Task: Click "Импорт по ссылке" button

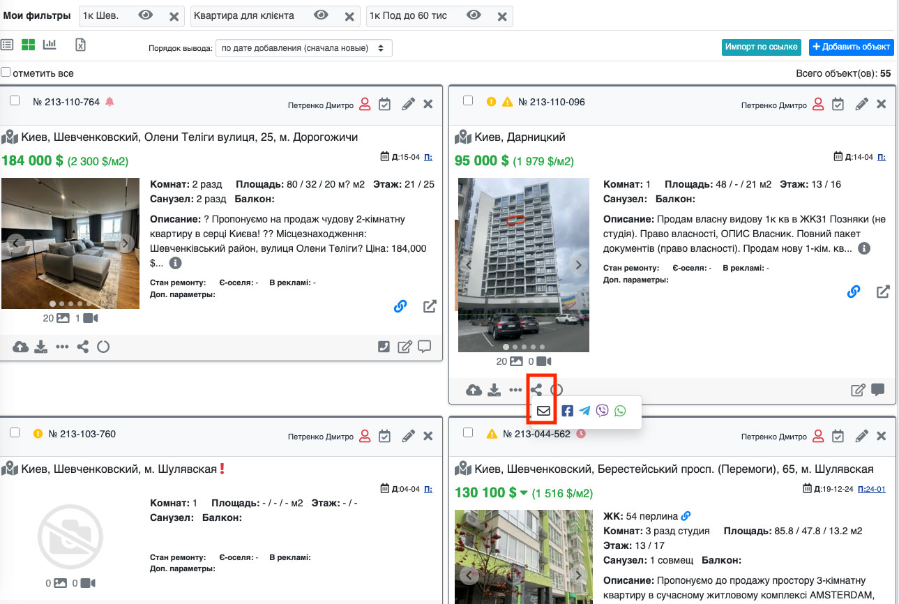Action: click(761, 47)
